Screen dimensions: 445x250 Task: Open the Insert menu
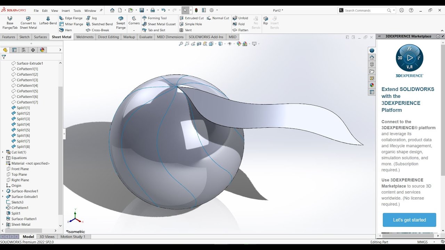[x=66, y=11]
